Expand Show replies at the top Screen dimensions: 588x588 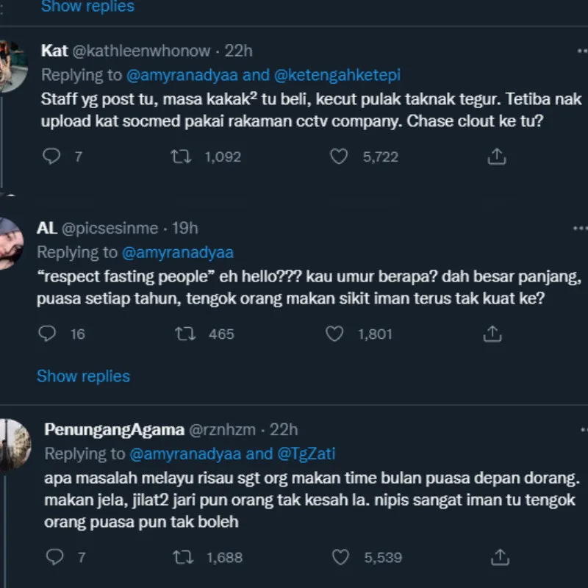[87, 7]
